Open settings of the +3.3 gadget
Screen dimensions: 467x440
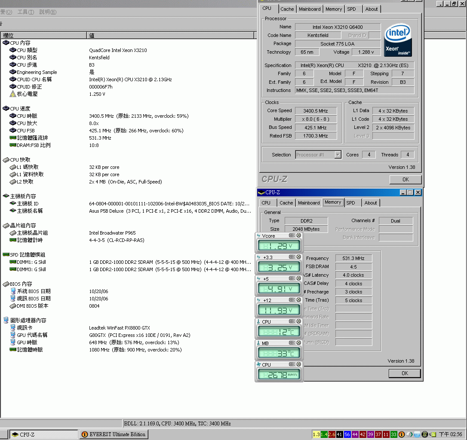[x=292, y=257]
